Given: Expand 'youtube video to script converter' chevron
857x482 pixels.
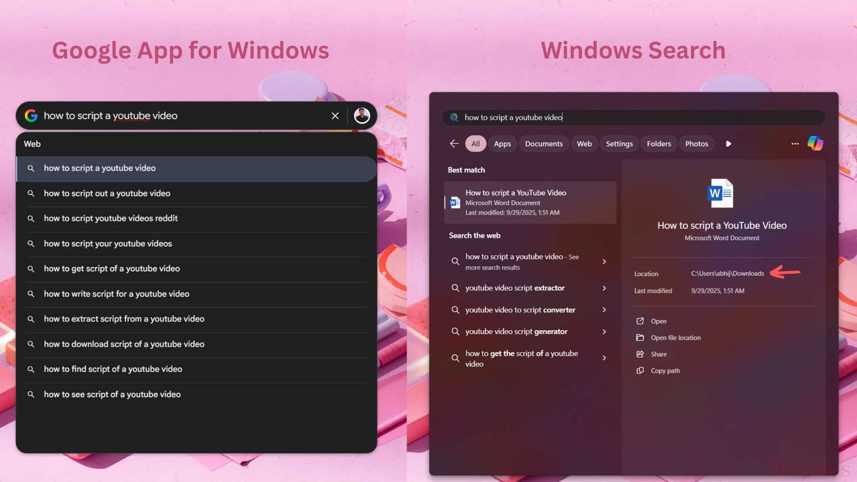Looking at the screenshot, I should [x=604, y=310].
